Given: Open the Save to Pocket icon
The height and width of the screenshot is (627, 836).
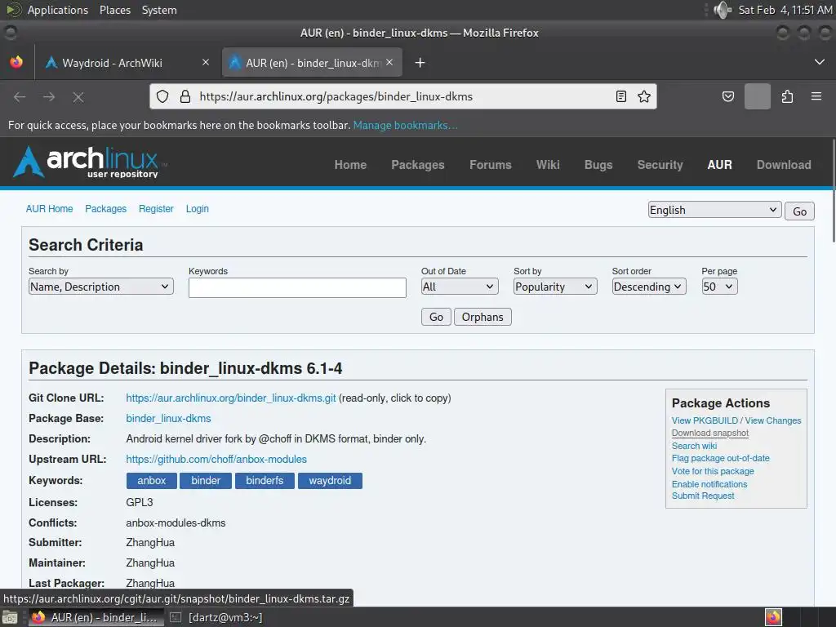Looking at the screenshot, I should coord(727,96).
